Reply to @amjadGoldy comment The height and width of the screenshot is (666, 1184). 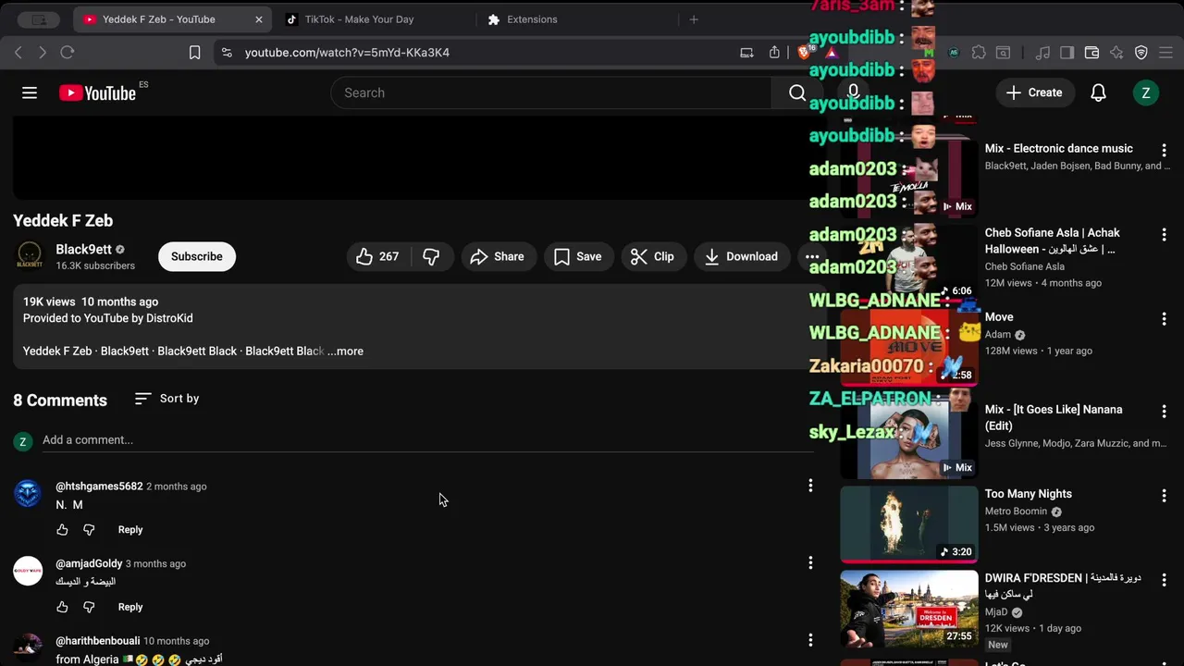130,608
